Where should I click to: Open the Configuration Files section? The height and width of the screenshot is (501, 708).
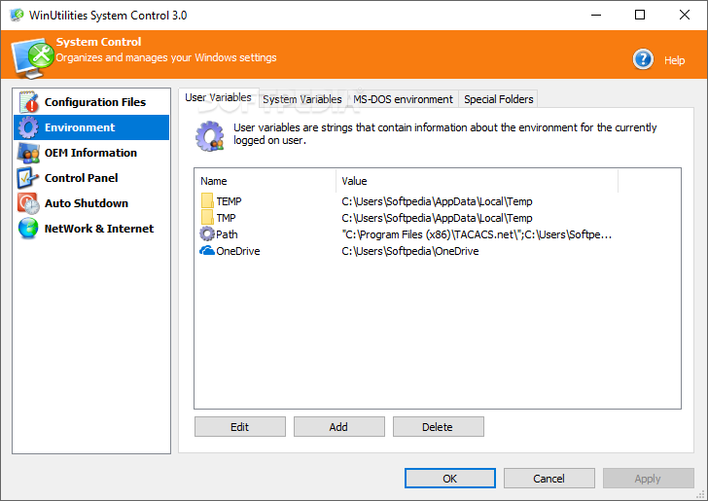tap(91, 102)
